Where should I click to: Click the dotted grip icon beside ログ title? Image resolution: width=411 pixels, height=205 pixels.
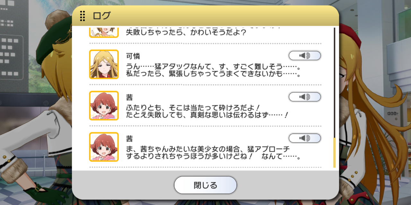click(x=83, y=16)
